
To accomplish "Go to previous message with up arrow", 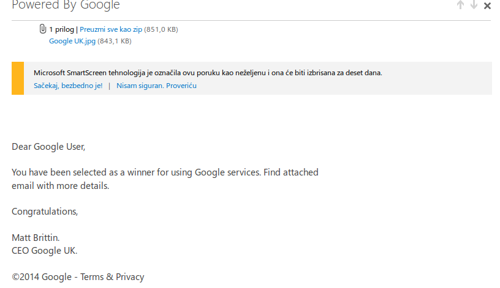I will [460, 6].
